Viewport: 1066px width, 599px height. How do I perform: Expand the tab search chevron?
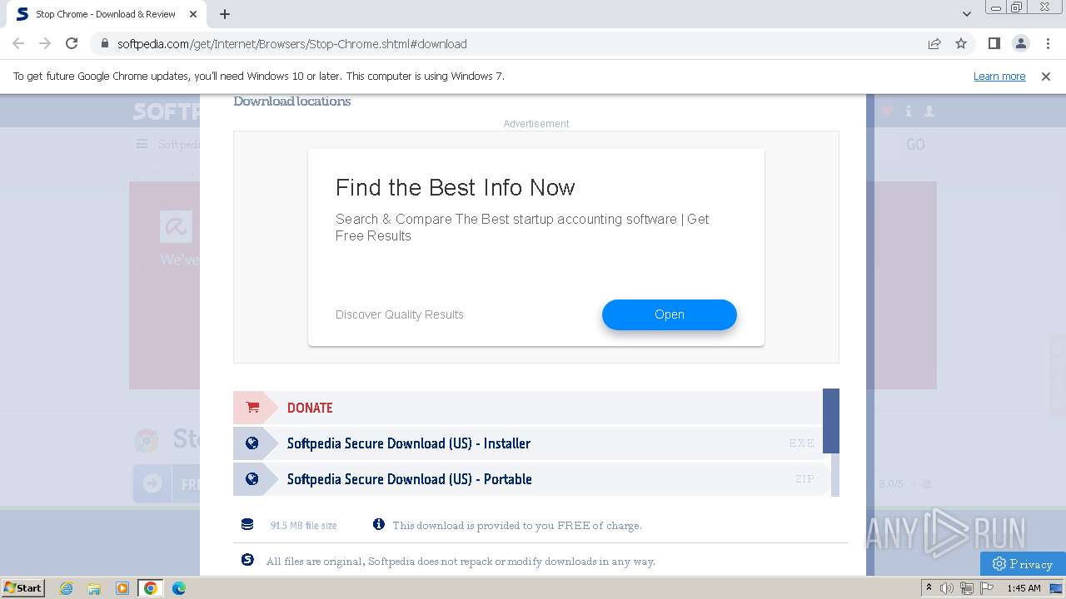coord(967,14)
